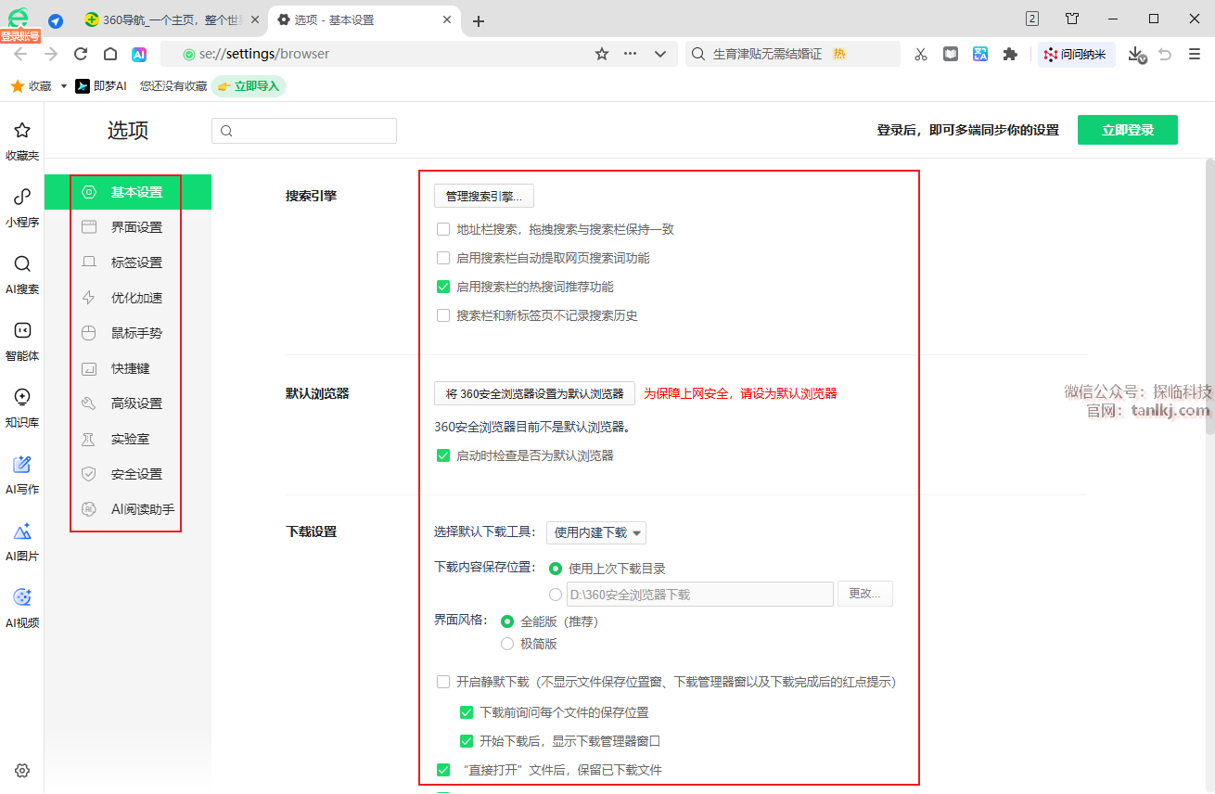Click the 知识库 sidebar icon
The image size is (1215, 794).
tap(22, 398)
